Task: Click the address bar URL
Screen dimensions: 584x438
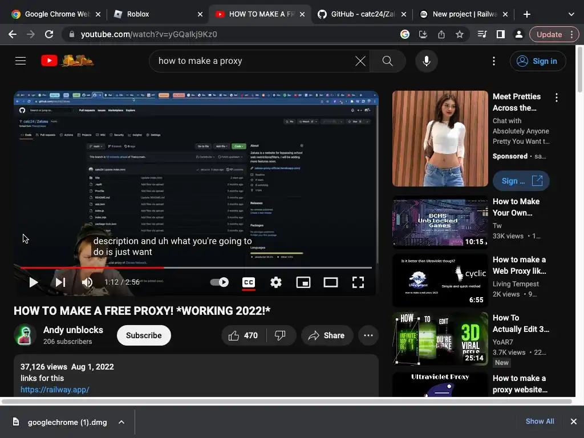Action: [x=149, y=34]
